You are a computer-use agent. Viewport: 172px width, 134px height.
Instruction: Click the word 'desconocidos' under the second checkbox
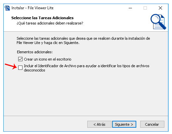click(34, 70)
